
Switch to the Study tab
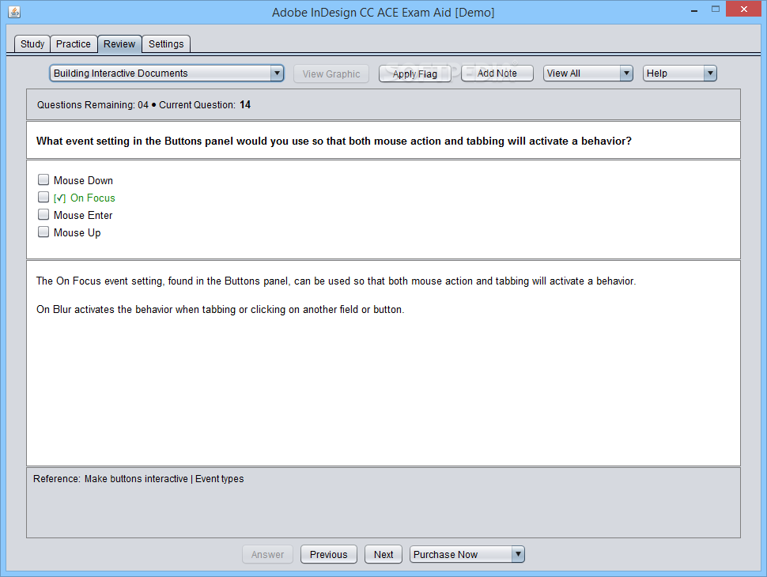pos(32,44)
